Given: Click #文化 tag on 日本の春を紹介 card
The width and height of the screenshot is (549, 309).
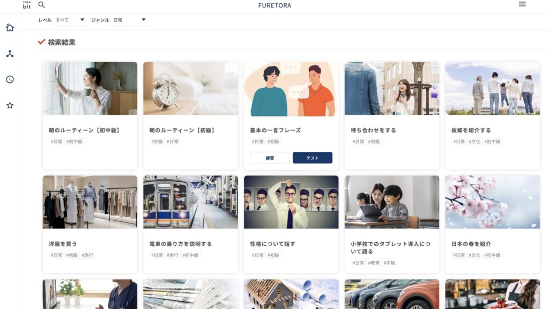Looking at the screenshot, I should (474, 255).
